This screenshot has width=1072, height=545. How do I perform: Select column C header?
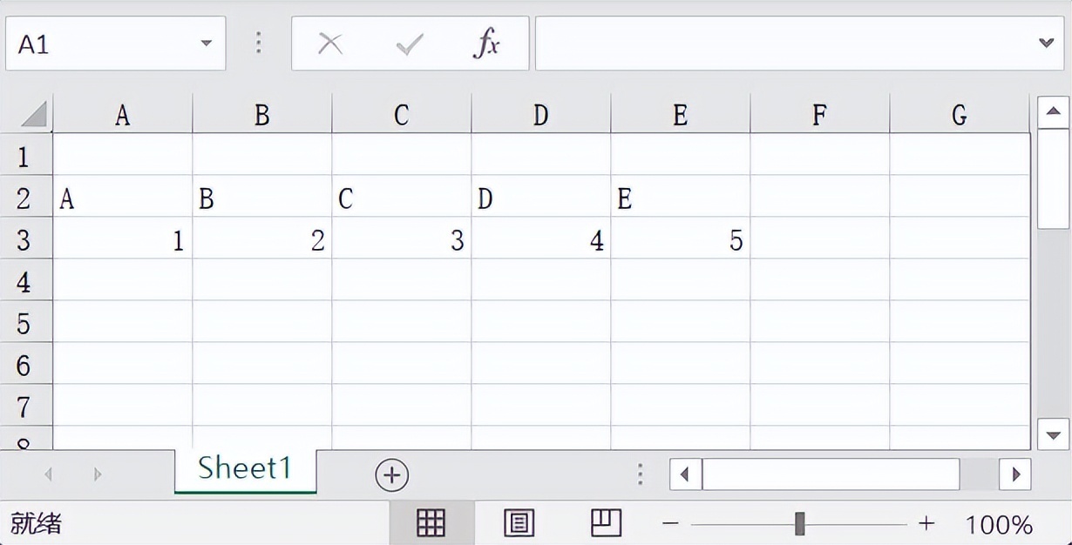pyautogui.click(x=401, y=114)
